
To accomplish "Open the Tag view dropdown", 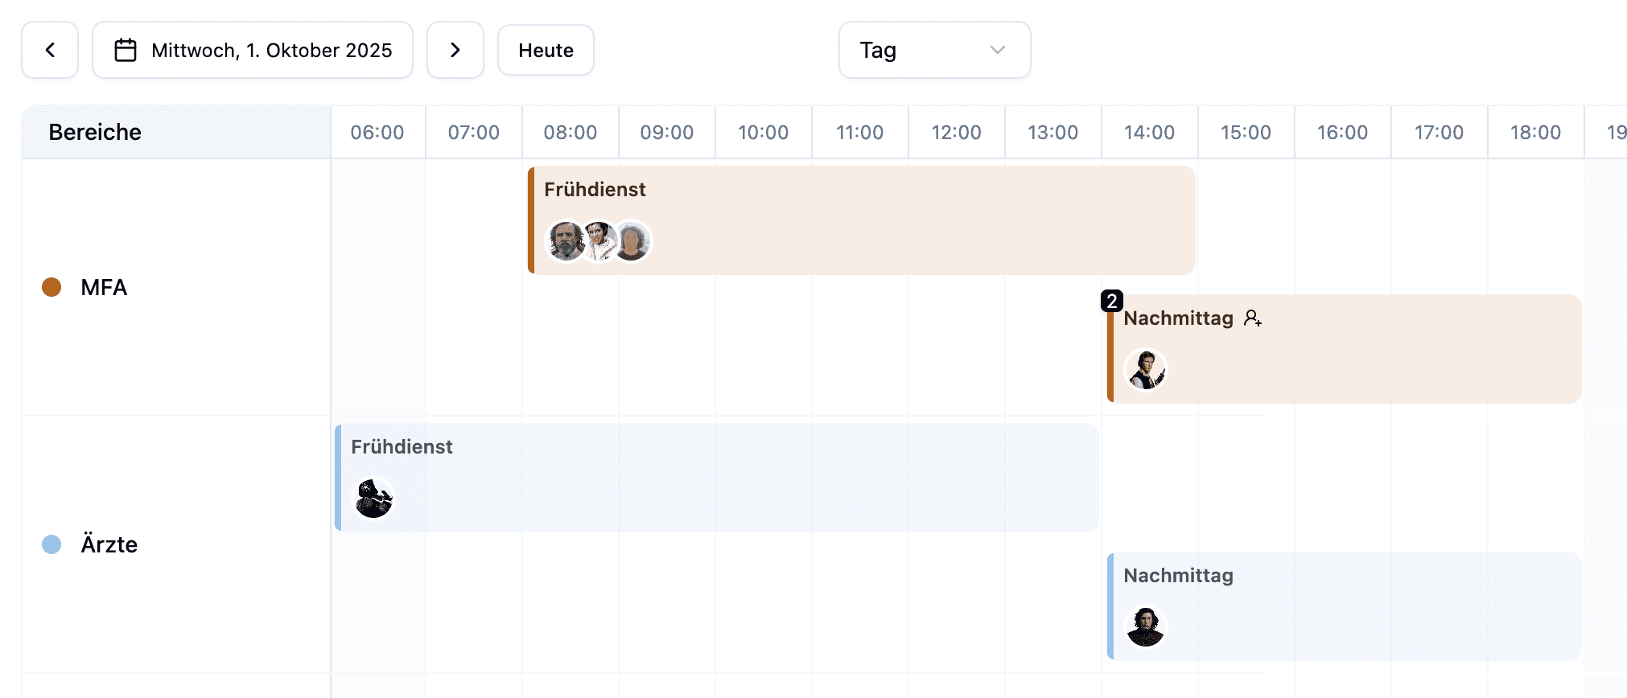I will pyautogui.click(x=934, y=50).
